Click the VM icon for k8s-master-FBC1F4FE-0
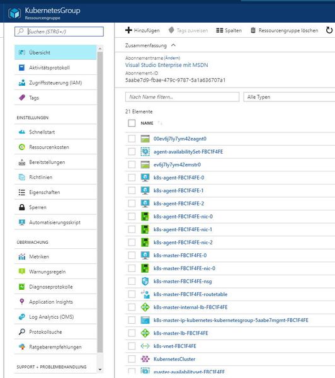Viewport: 335px width, 378px height. [145, 255]
